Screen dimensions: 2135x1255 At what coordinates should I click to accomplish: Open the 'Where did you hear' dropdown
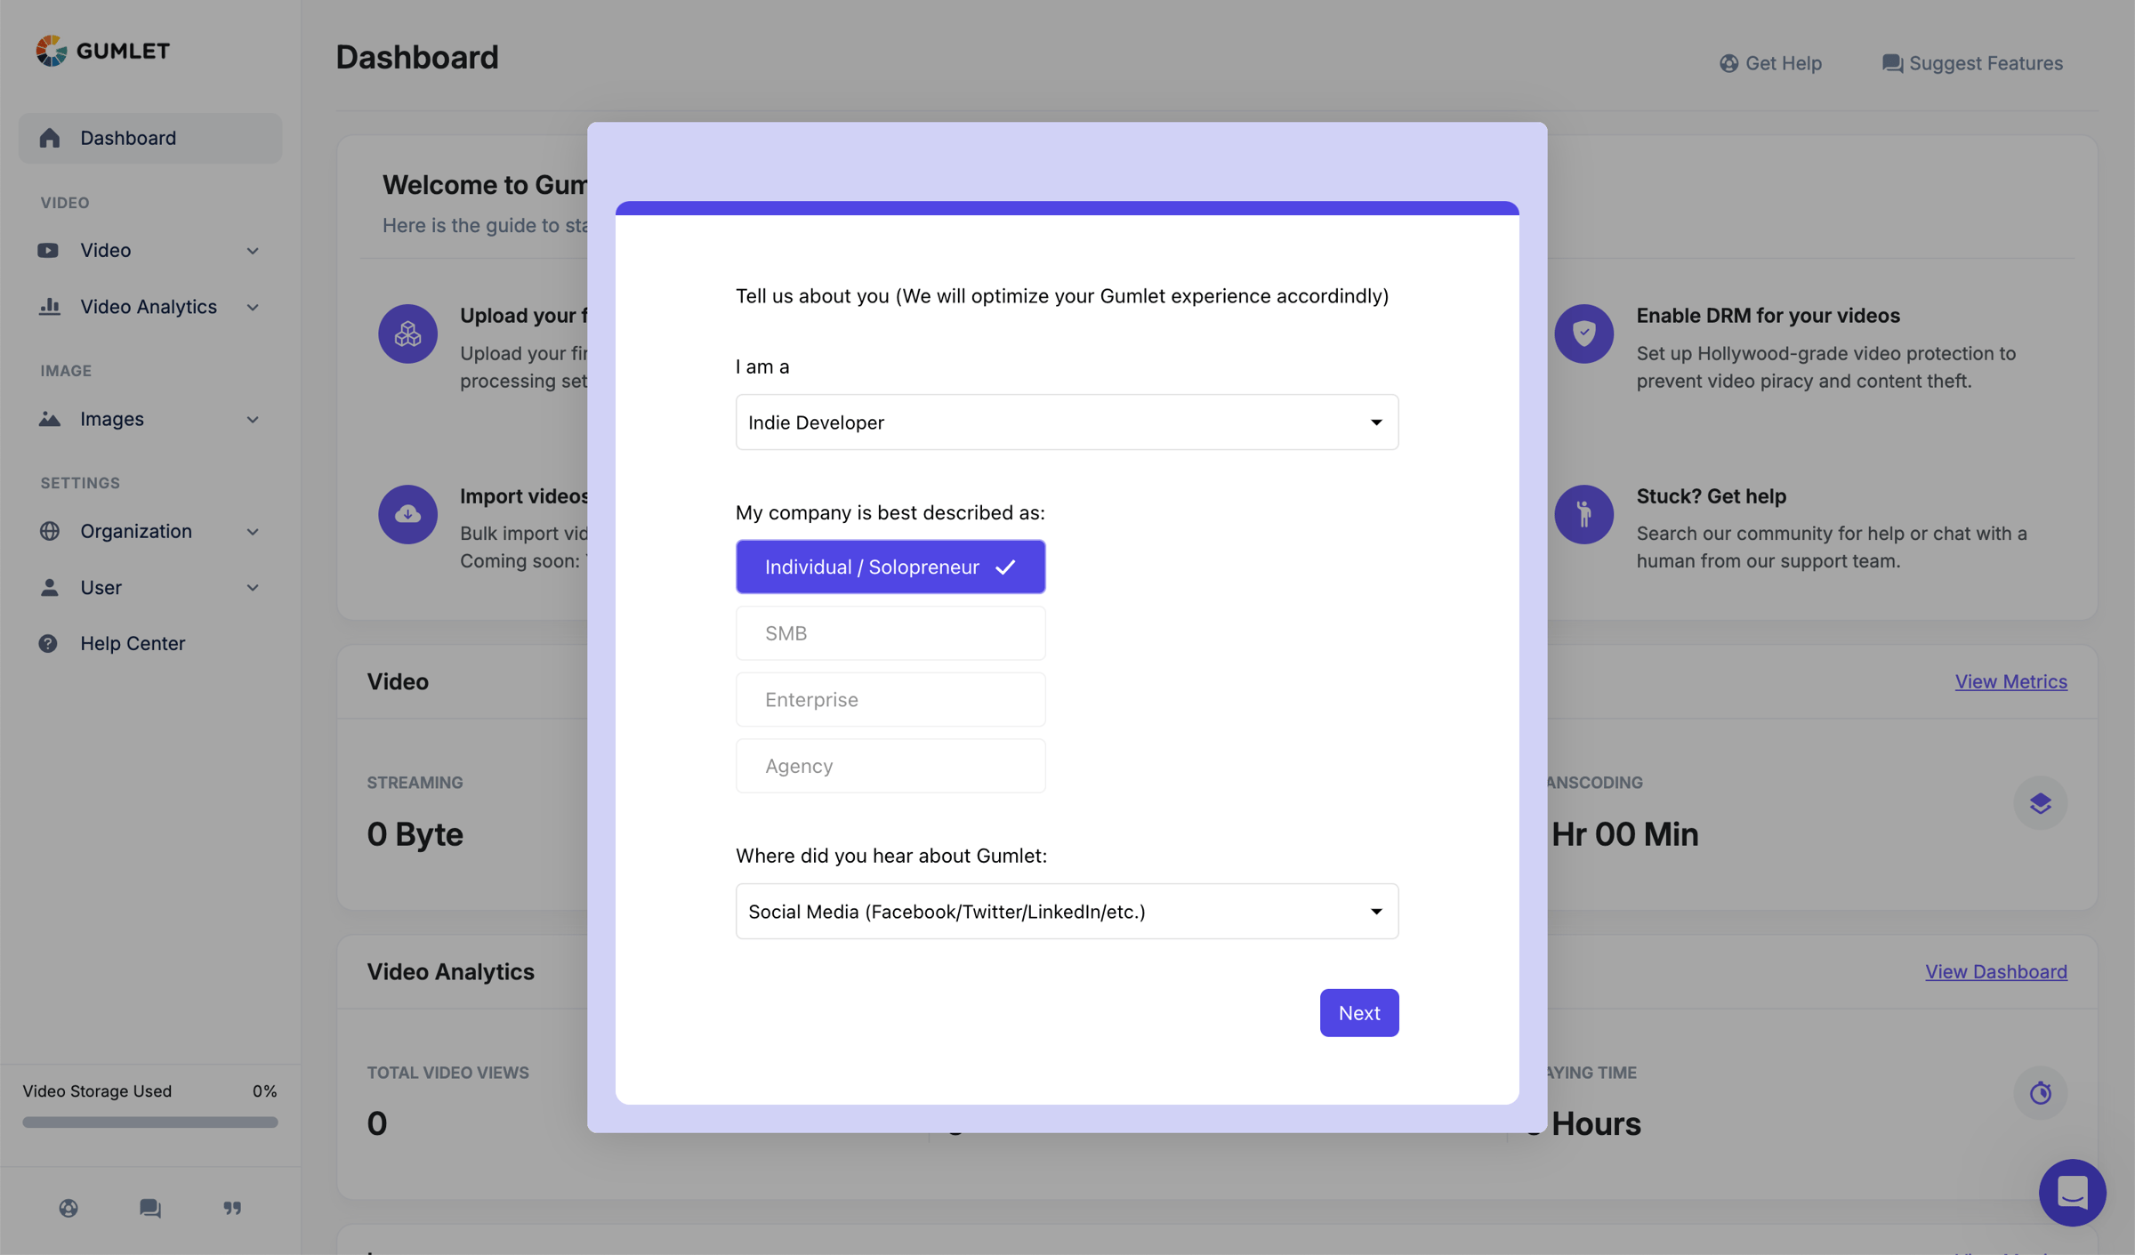pos(1067,912)
